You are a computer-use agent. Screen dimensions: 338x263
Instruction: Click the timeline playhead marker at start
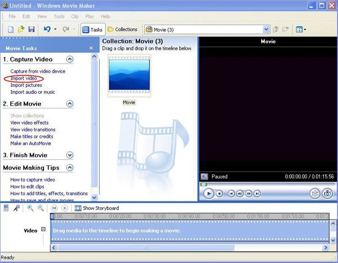(52, 216)
